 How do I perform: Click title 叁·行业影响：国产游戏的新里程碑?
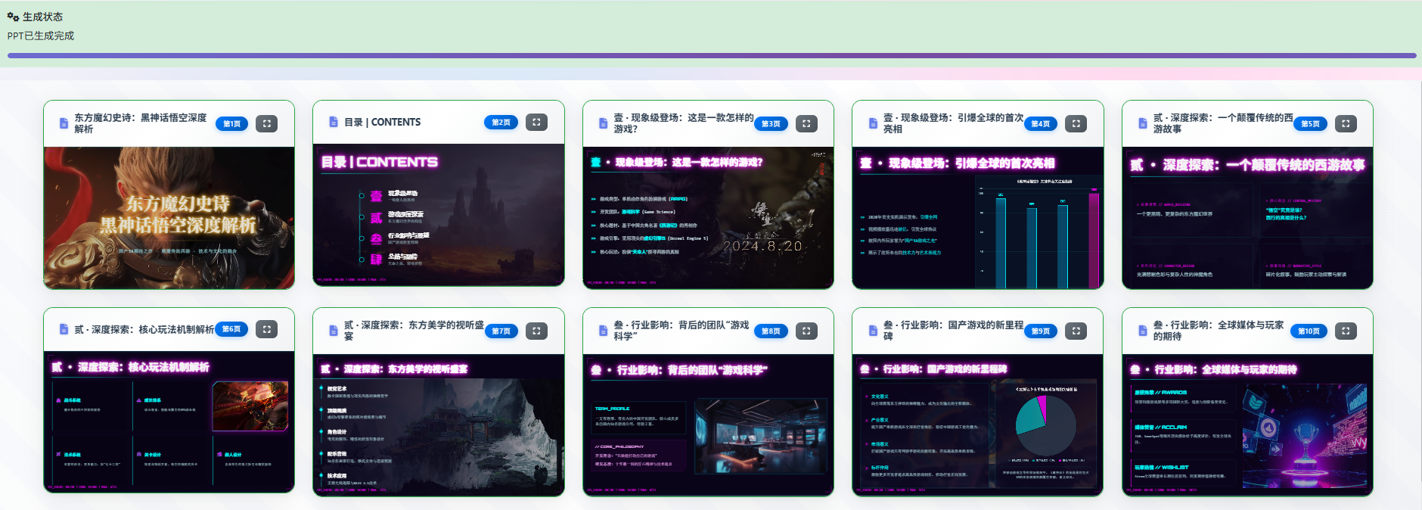click(953, 331)
